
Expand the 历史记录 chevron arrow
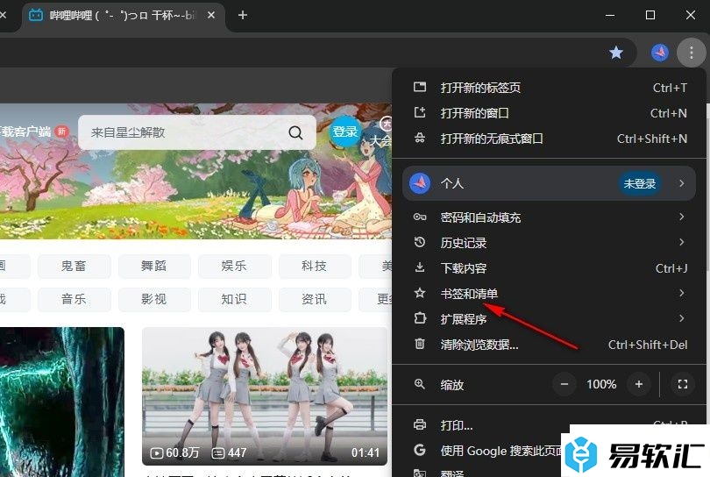[x=681, y=242]
